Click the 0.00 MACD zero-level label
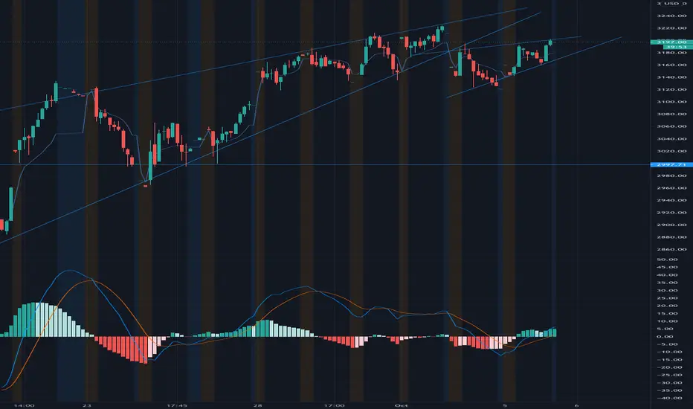The height and width of the screenshot is (409, 693). click(665, 336)
